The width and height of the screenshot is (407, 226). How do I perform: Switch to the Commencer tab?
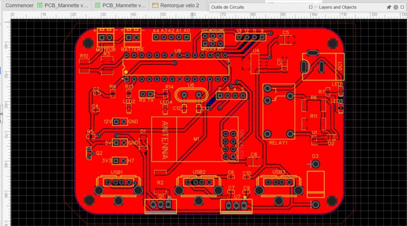19,6
